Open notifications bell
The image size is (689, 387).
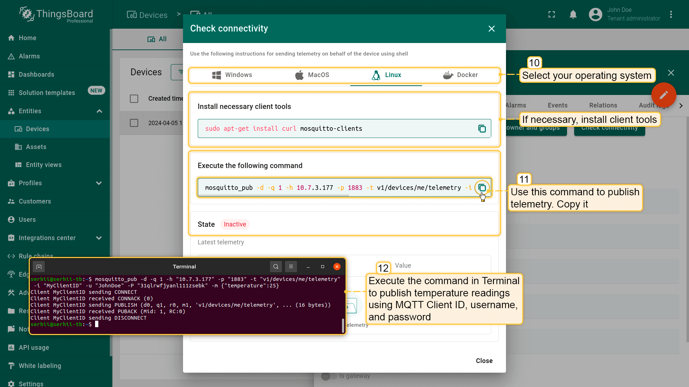[x=573, y=14]
